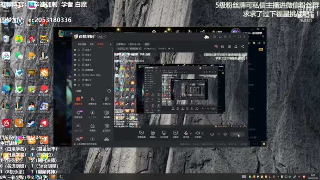Viewport: 320px width, 180px height.
Task: Select the Riot Client Main source row
Action: [92, 75]
